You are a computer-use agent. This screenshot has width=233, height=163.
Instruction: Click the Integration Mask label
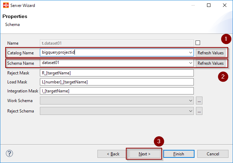pos(23,91)
